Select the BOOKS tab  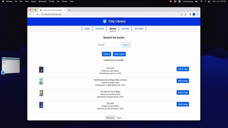(113, 29)
